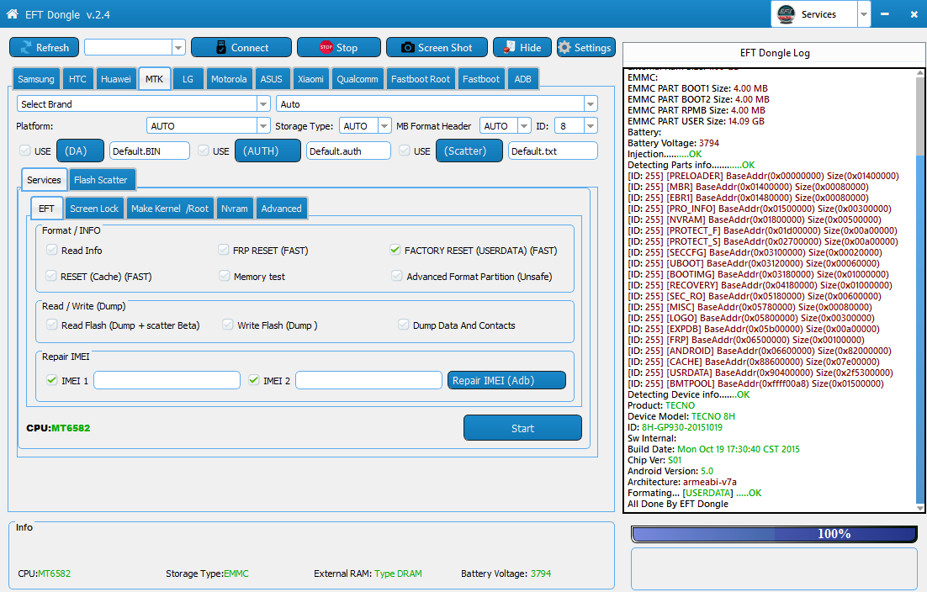Enable FRP RESET (FAST) option
Viewport: 927px width, 592px height.
[224, 250]
